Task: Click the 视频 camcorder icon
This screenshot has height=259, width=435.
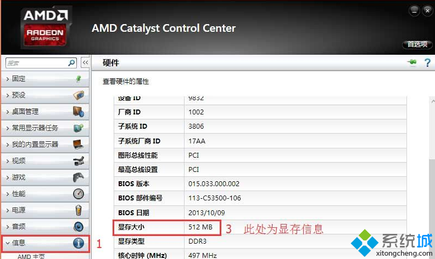Action: click(x=79, y=161)
